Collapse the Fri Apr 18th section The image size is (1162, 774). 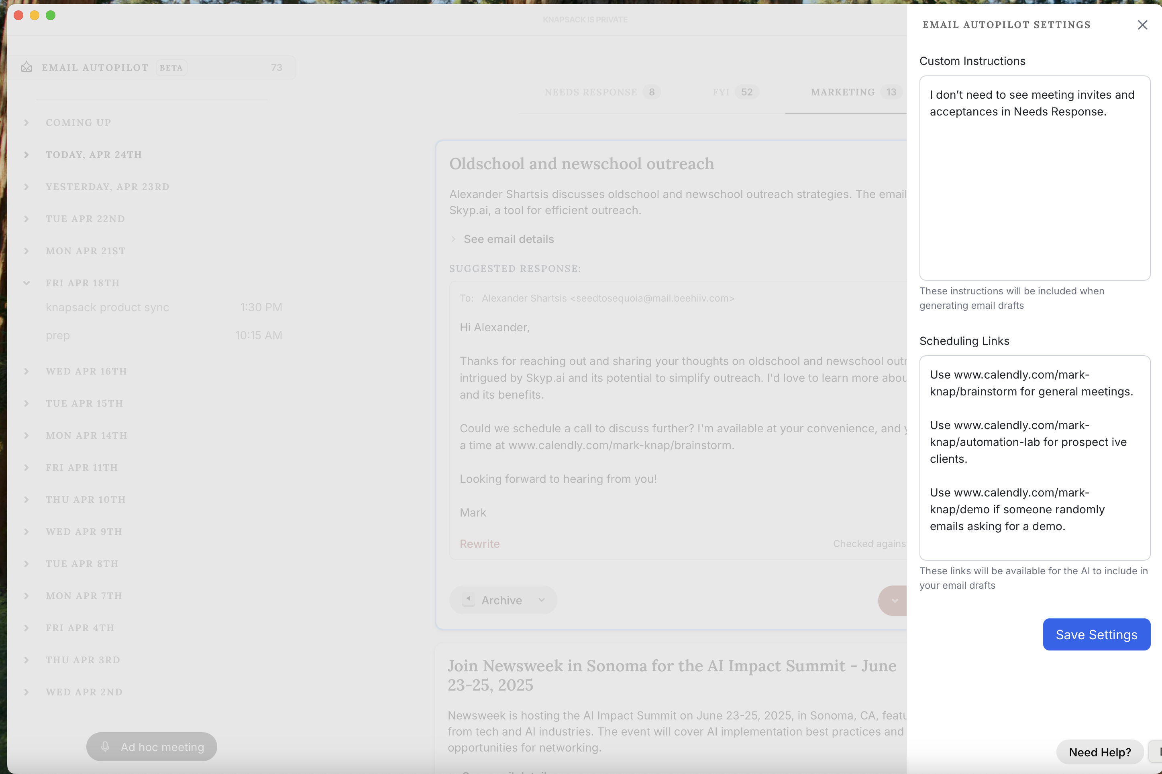tap(27, 283)
